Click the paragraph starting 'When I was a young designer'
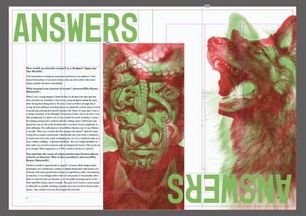Screen dimensions: 306x216 (63, 122)
